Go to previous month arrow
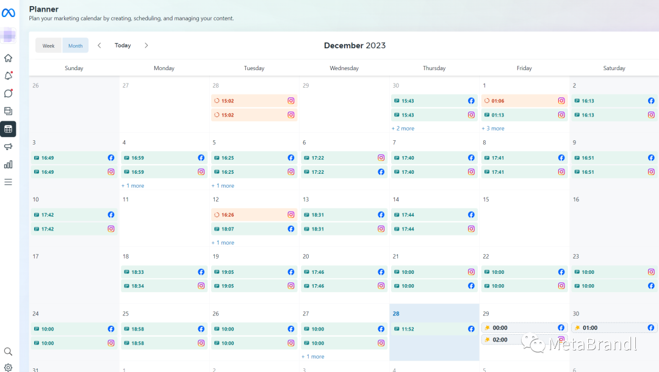659x372 pixels. [x=99, y=45]
